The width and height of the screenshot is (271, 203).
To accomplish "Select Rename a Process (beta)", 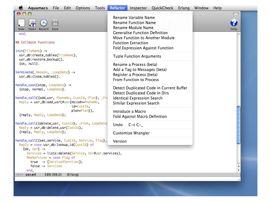I will [x=150, y=65].
